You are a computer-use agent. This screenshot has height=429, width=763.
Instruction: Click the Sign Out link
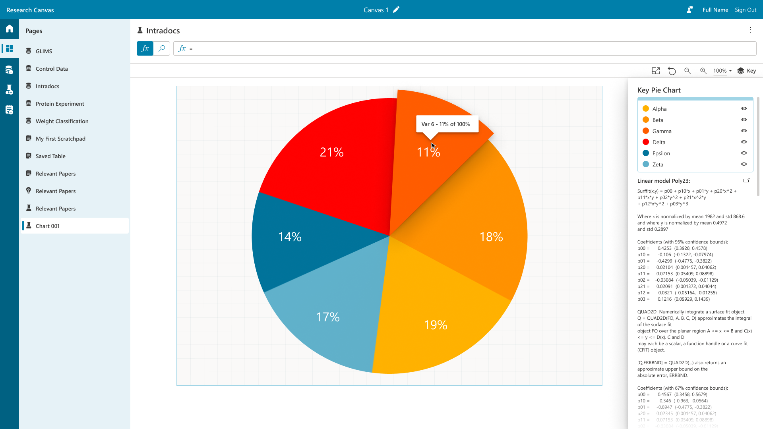[745, 10]
